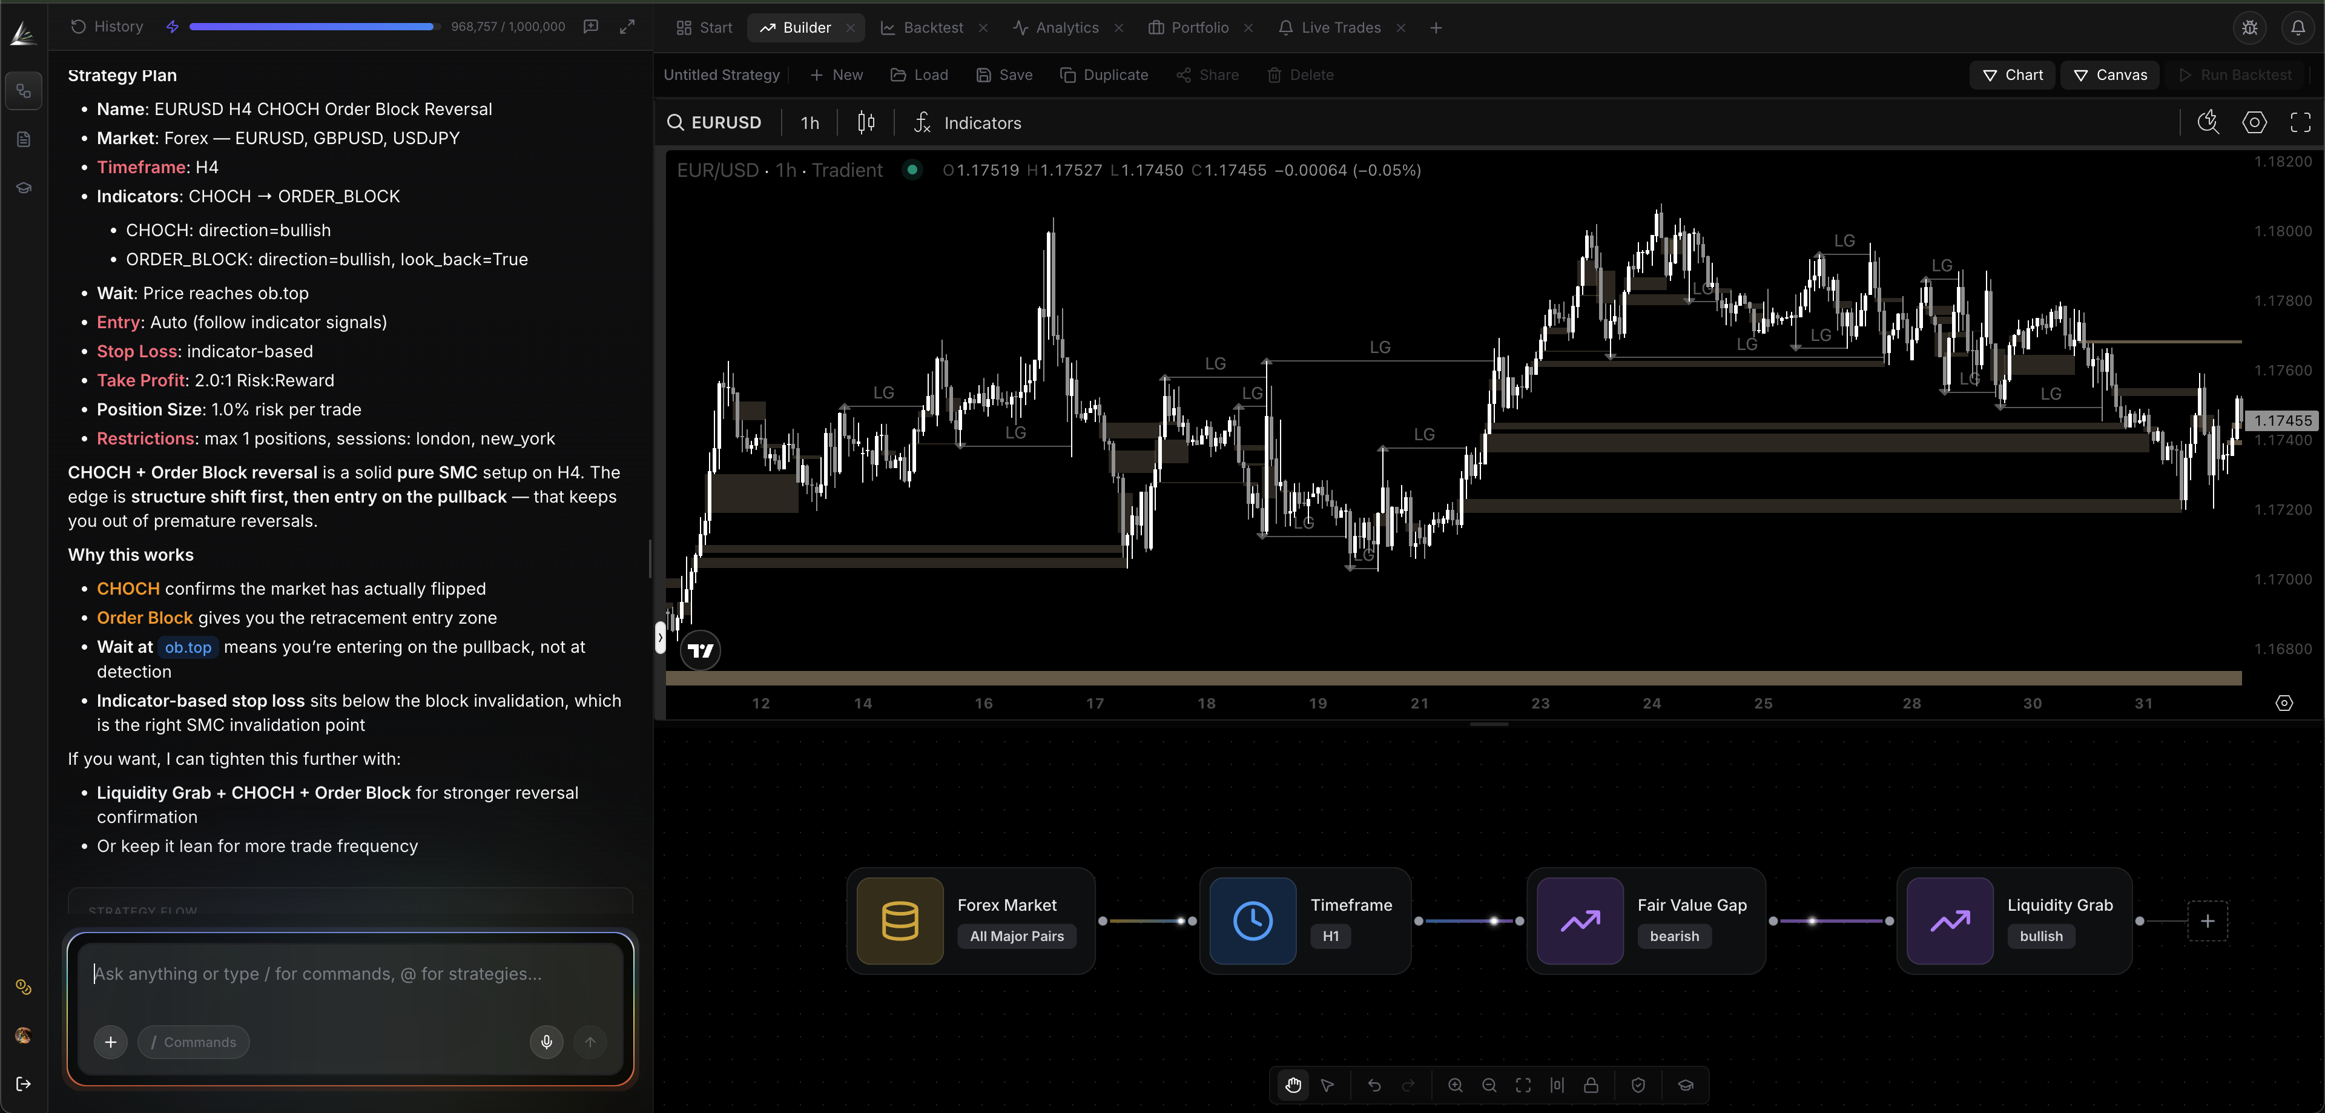Open the 1h timeframe selector
Screen dimensions: 2325x1113
point(810,123)
